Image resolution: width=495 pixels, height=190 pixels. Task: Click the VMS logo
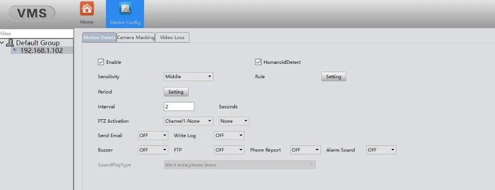[x=32, y=13]
